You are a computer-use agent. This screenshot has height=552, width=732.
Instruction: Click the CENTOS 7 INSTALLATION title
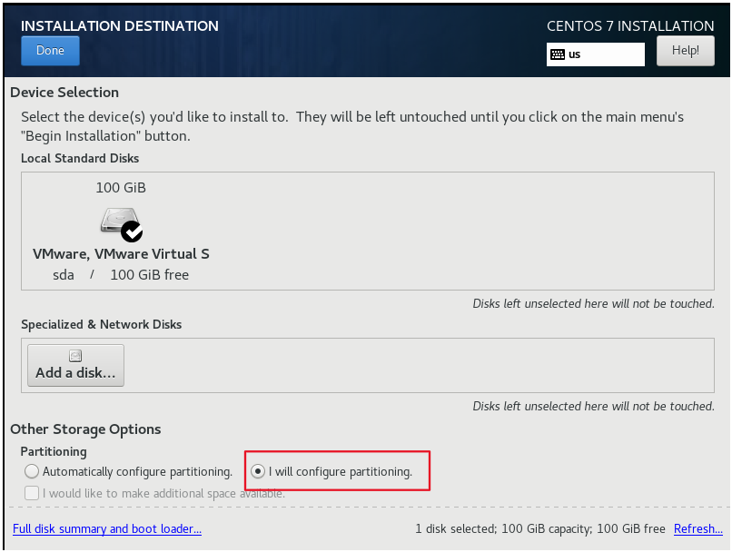click(630, 25)
